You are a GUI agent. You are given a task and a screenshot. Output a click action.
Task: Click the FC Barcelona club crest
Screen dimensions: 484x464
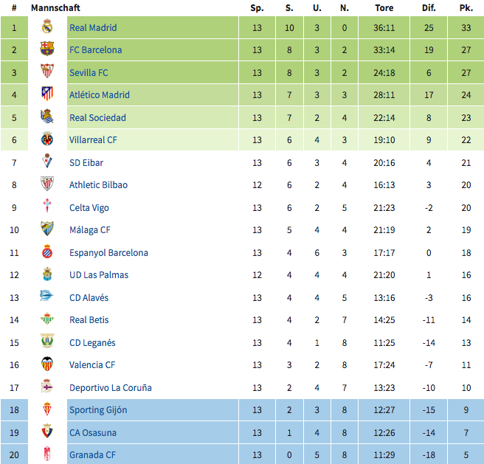click(x=47, y=50)
